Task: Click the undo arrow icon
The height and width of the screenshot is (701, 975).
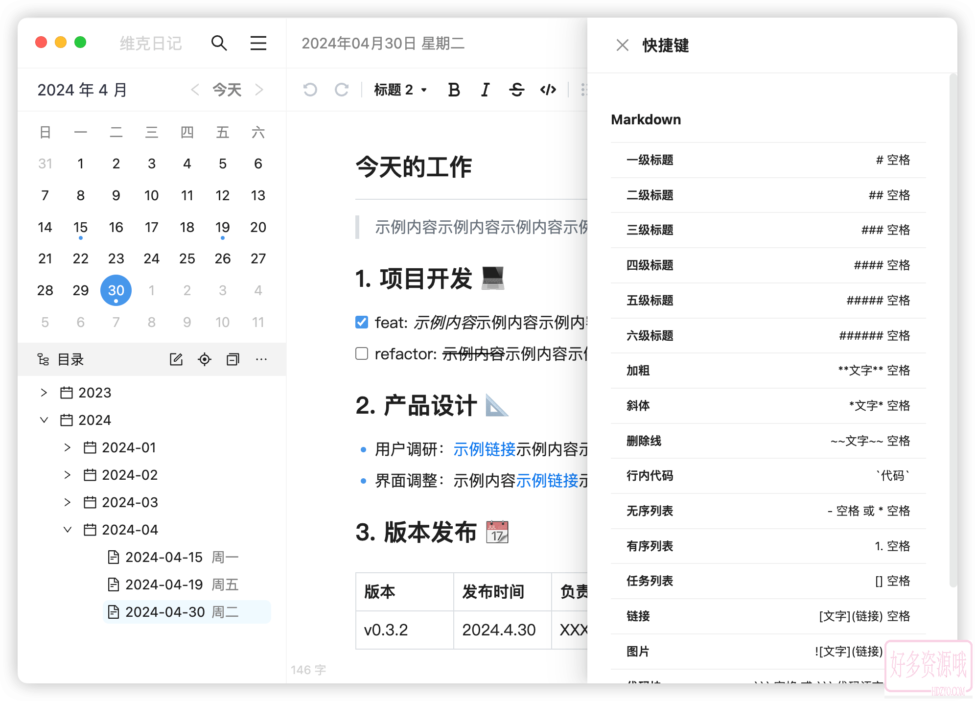Action: (310, 90)
